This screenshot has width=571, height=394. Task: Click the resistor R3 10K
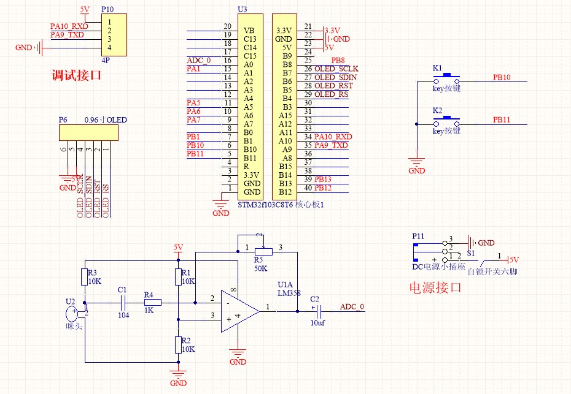(85, 276)
